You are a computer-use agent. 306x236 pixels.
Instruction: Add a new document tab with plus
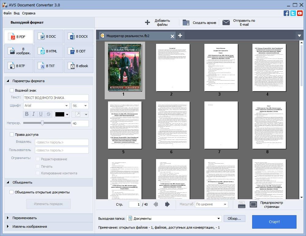180,35
